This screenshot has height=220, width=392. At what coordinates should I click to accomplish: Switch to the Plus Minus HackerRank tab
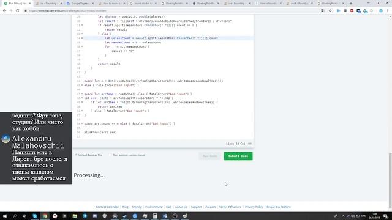(x=17, y=4)
